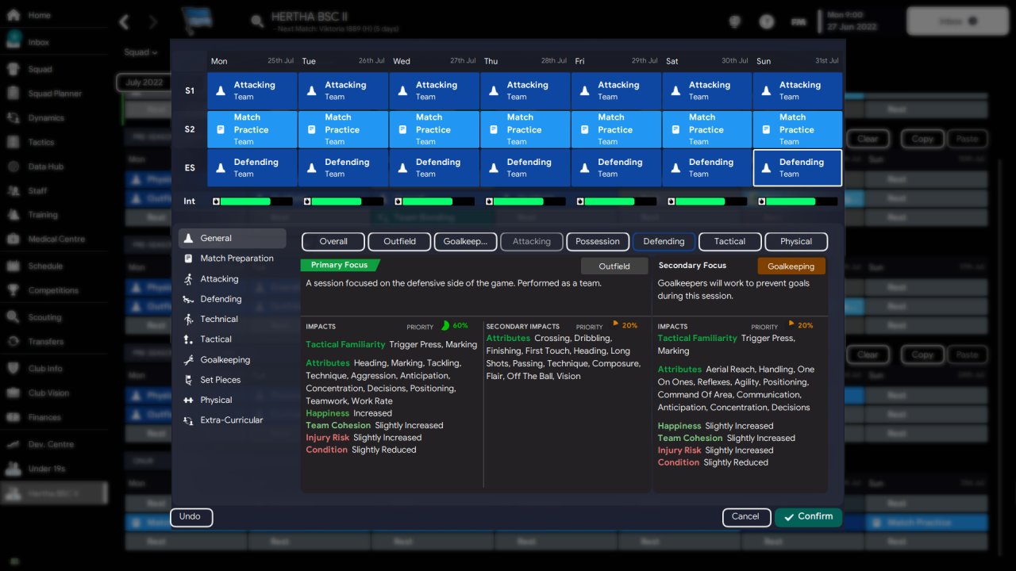Click the Extra-Curricular category icon

(188, 420)
